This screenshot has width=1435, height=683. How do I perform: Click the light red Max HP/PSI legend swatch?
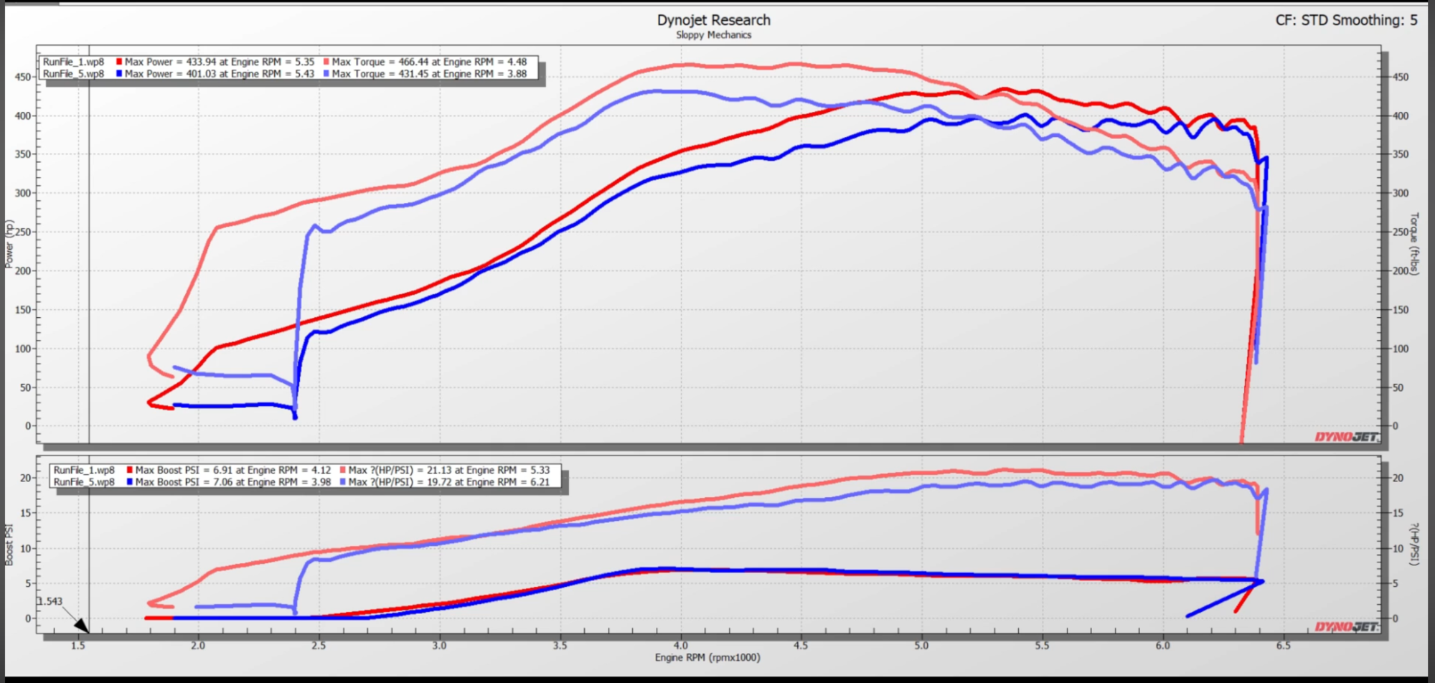point(343,471)
